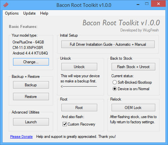Open the Update menu
168x145 pixels.
pos(29,13)
